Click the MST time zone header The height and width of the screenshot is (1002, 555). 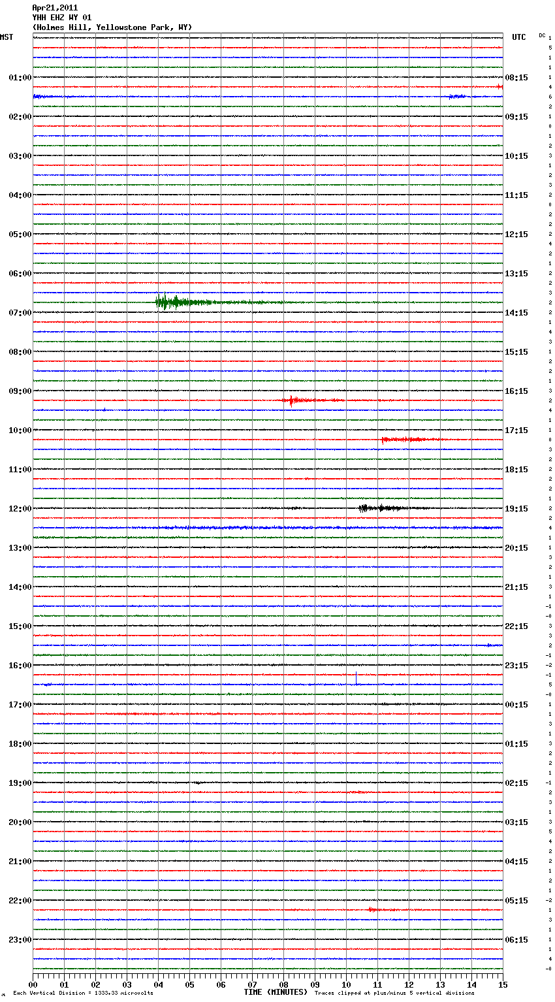coord(7,37)
